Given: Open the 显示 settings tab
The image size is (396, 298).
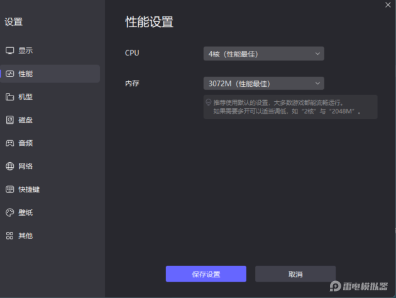Looking at the screenshot, I should 50,50.
